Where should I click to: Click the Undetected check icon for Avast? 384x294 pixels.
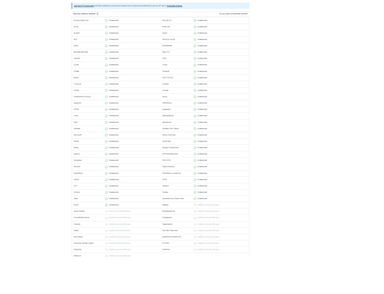click(195, 33)
